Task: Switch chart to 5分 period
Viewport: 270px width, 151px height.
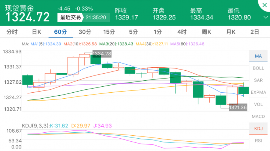Action: pyautogui.click(x=133, y=32)
